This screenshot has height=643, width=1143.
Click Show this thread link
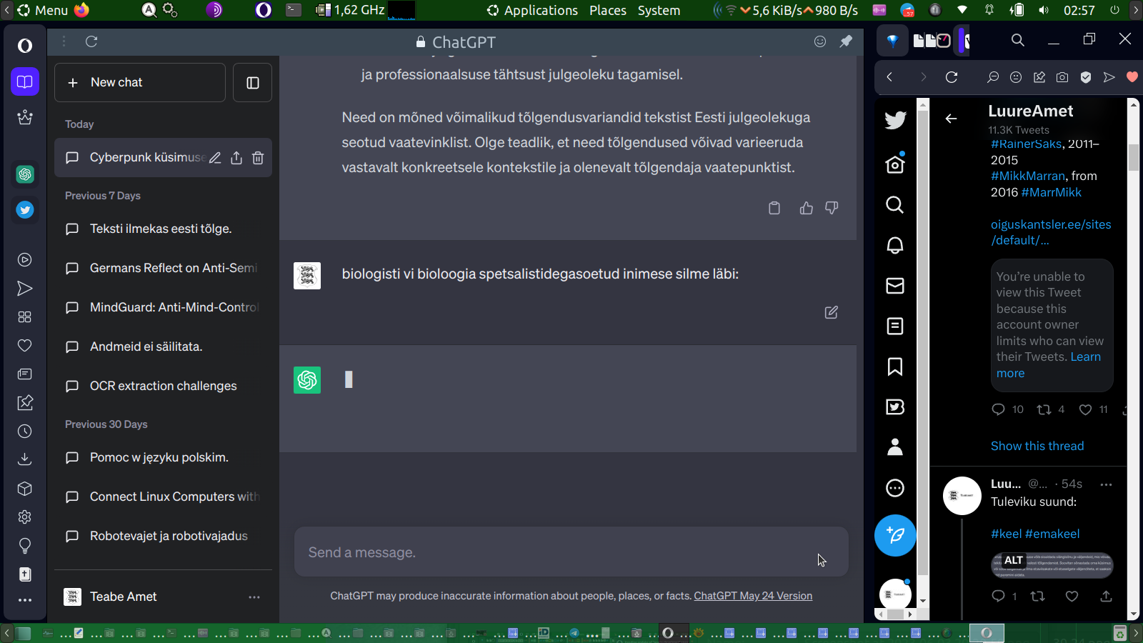pos(1037,446)
